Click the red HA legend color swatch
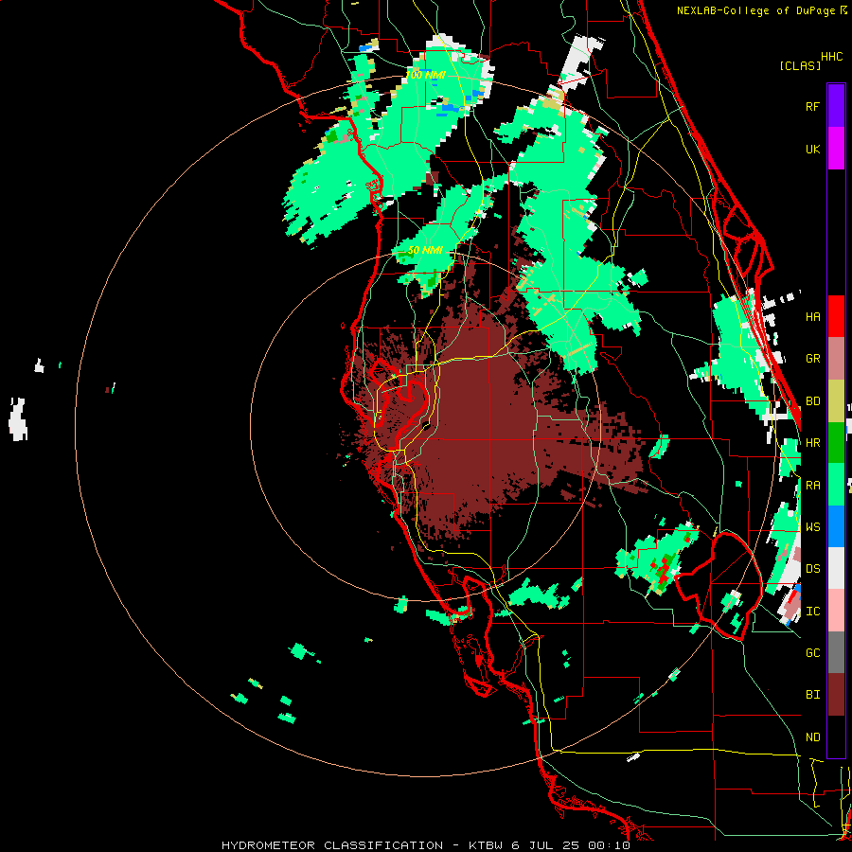The width and height of the screenshot is (852, 852). click(836, 316)
